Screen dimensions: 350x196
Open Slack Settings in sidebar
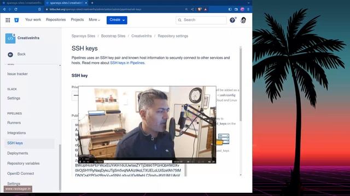click(x=14, y=98)
